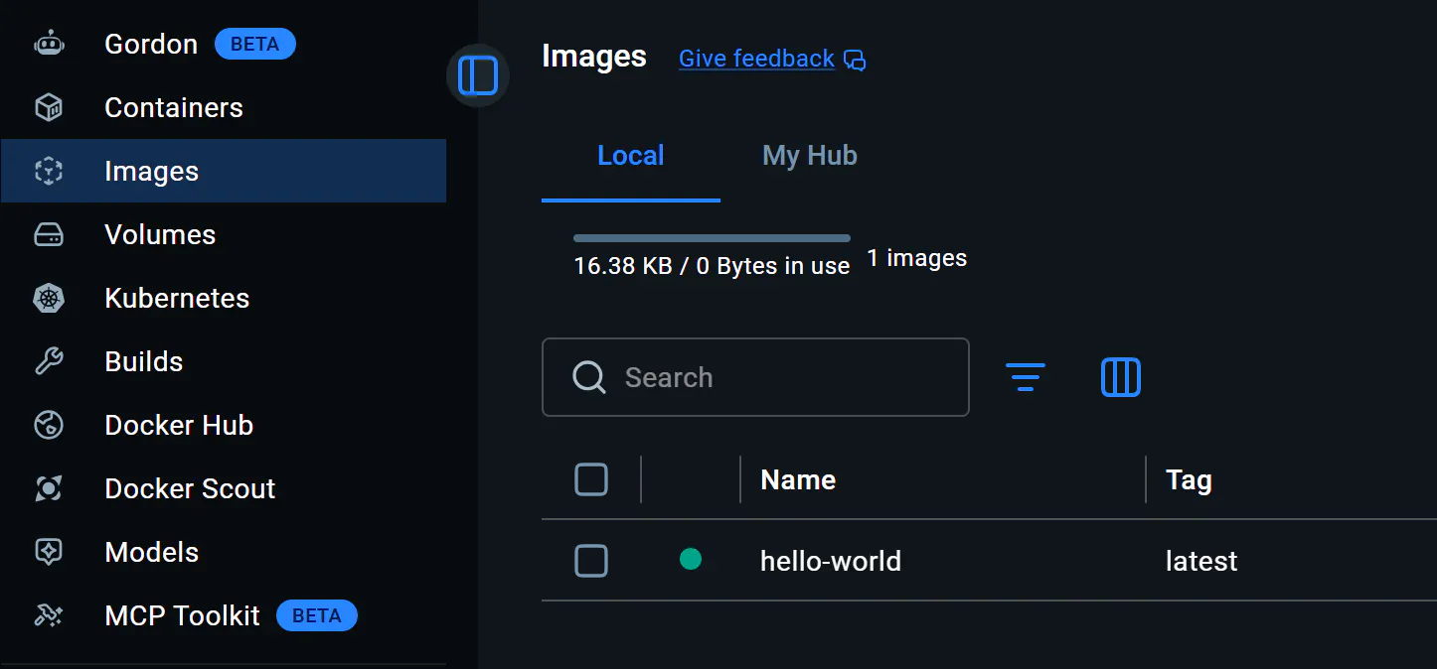
Task: Click the disk usage progress bar
Action: [712, 238]
